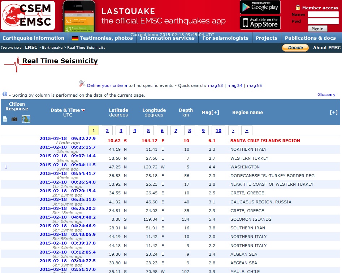
Task: Open the 04:24:46.9 Southern Iran event
Action: [68, 226]
